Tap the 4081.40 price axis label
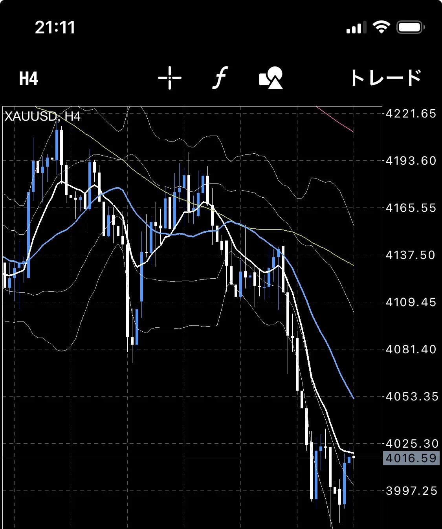This screenshot has height=529, width=442. (411, 349)
